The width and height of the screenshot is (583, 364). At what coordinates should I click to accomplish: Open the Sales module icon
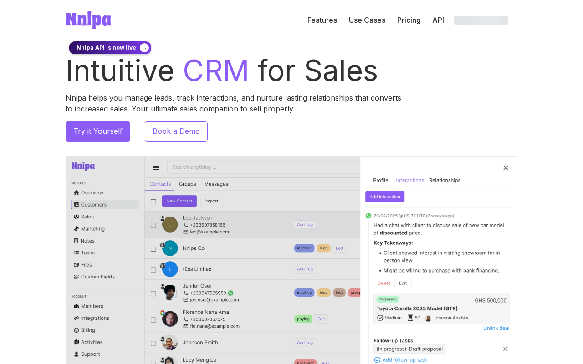(x=77, y=217)
